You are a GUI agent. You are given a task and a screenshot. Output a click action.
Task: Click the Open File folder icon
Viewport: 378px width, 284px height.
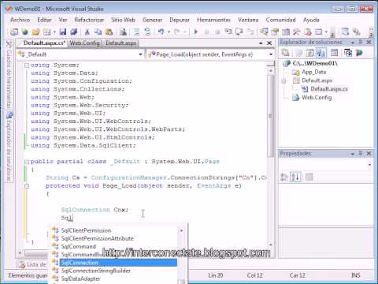35,32
